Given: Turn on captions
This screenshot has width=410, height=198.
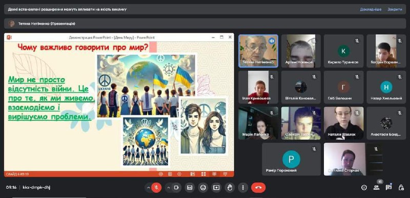Looking at the screenshot, I should click(190, 188).
